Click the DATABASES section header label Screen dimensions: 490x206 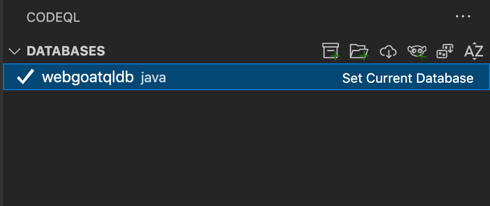click(x=66, y=51)
